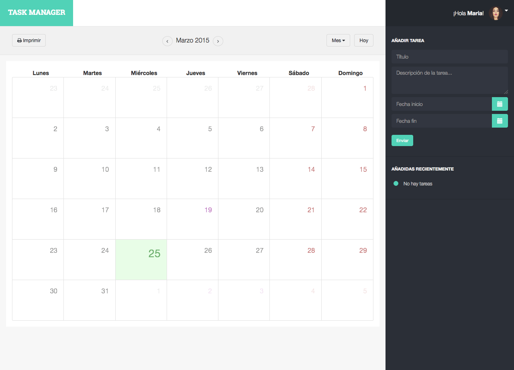The image size is (514, 370).
Task: Click the Fecha fin calendar icon
Action: click(x=500, y=121)
